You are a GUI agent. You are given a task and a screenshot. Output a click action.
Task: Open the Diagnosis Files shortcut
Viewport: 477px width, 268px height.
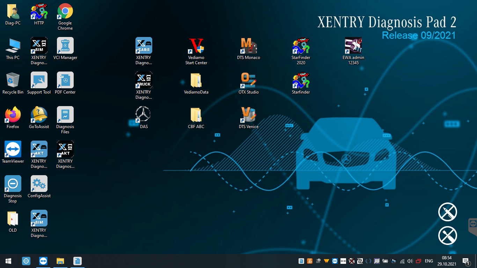click(65, 120)
